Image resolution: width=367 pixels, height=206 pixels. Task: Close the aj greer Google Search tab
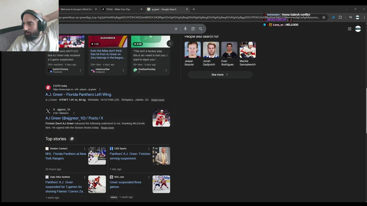(187, 9)
